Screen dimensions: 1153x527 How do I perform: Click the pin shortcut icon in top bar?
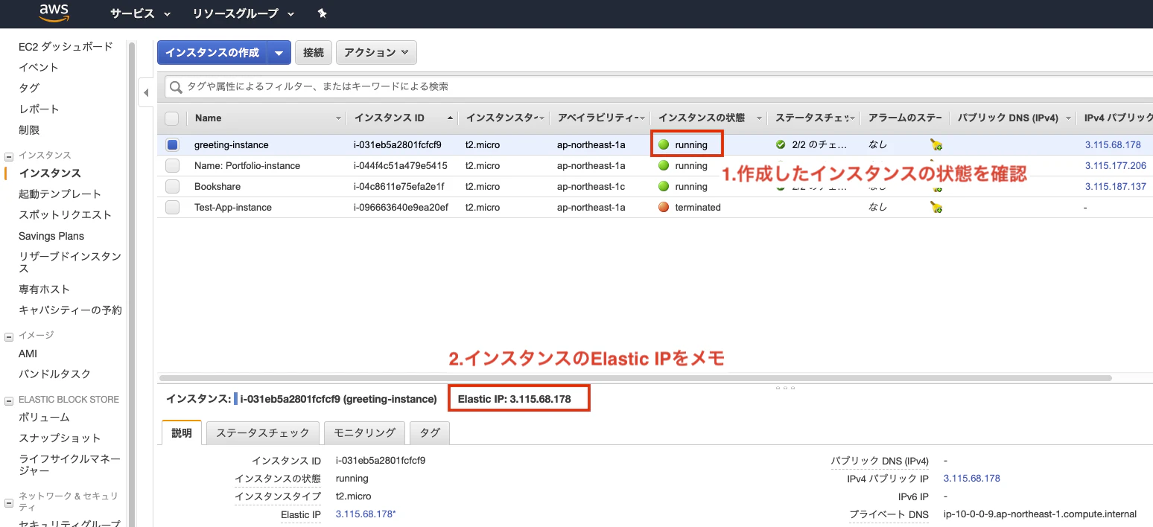(x=322, y=13)
